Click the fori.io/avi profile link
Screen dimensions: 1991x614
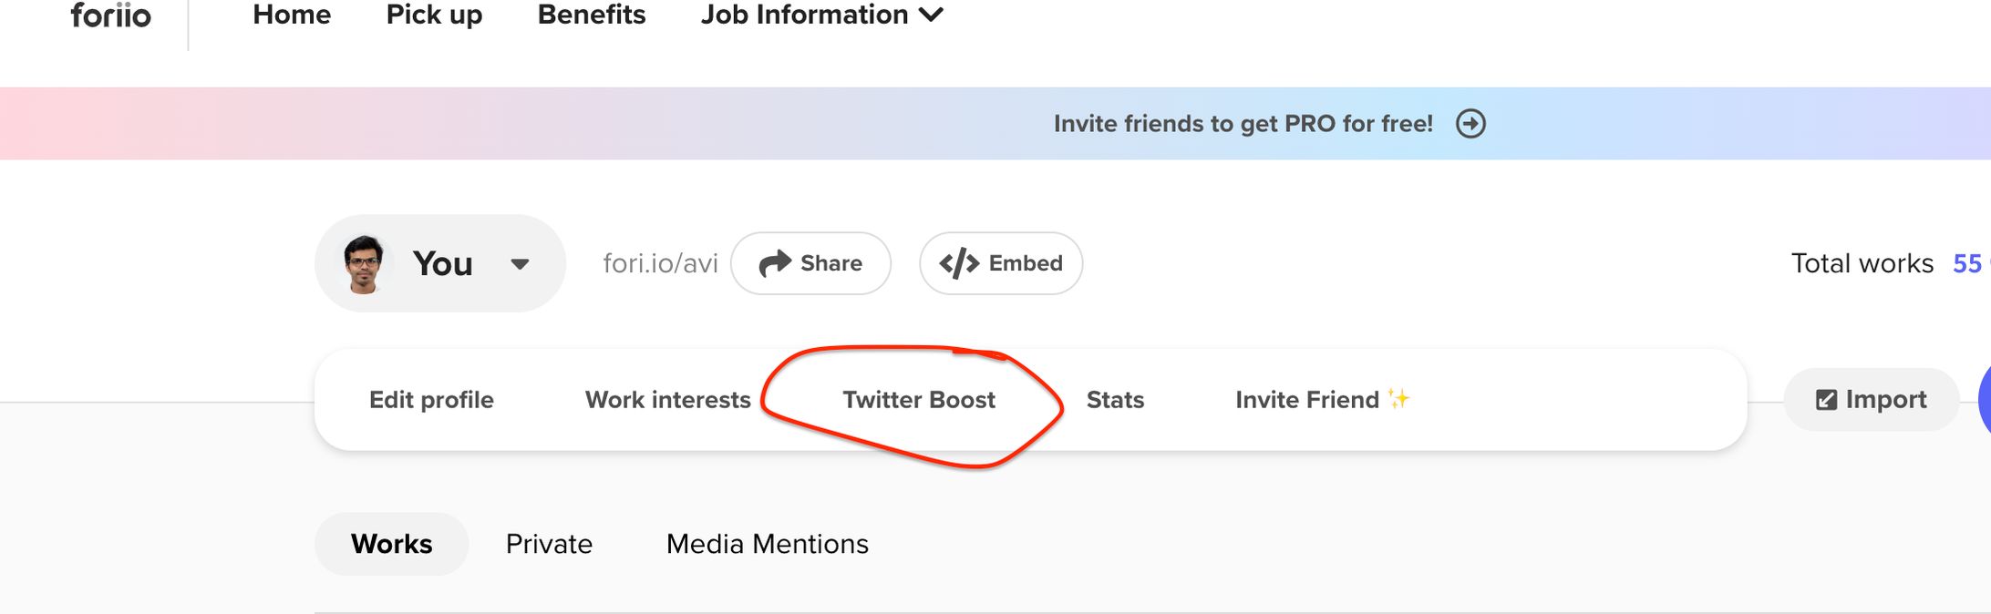(660, 263)
